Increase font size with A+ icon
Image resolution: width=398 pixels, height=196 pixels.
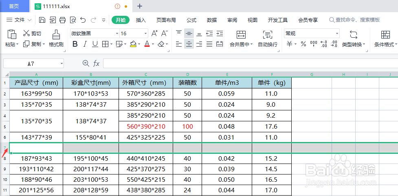click(x=154, y=33)
